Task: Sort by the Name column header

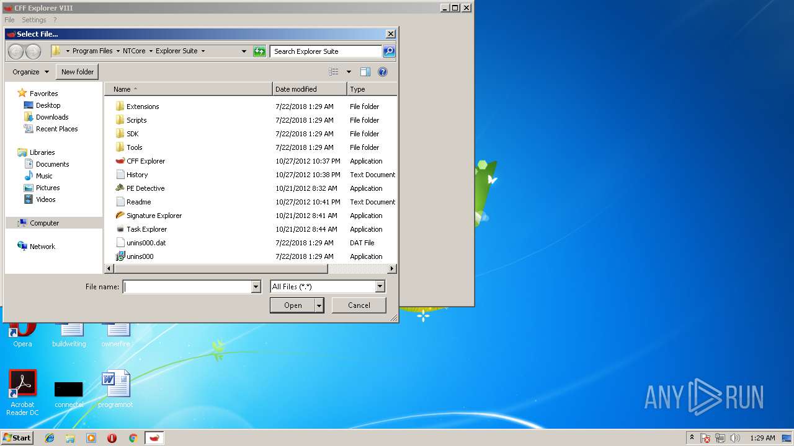Action: click(189, 89)
